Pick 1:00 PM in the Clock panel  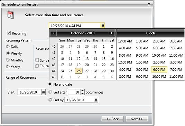(142, 62)
